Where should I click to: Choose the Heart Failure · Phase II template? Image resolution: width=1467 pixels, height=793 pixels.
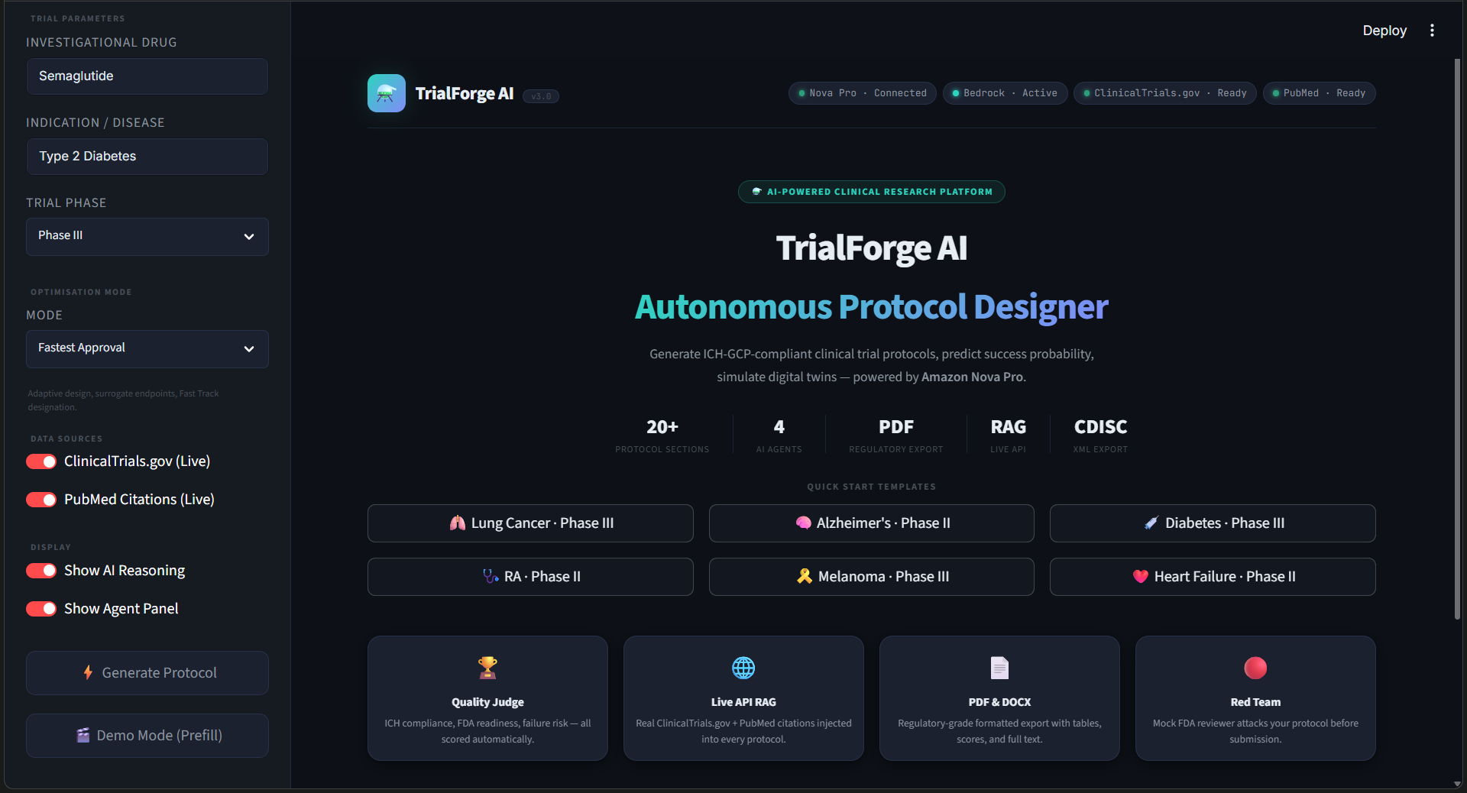pos(1213,577)
